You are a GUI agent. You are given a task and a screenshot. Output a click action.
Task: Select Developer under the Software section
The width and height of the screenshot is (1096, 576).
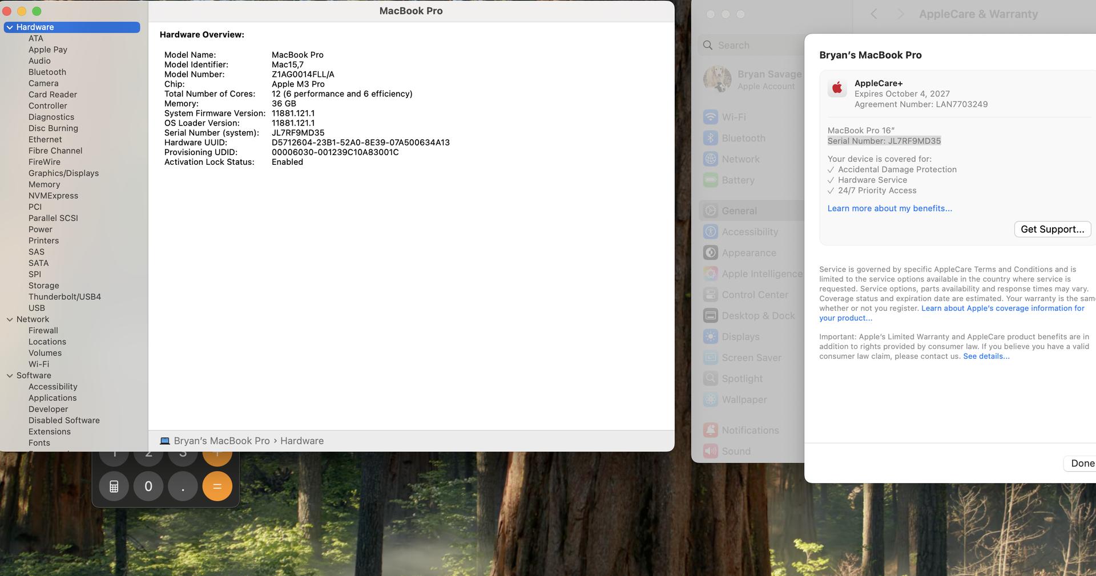click(x=48, y=409)
